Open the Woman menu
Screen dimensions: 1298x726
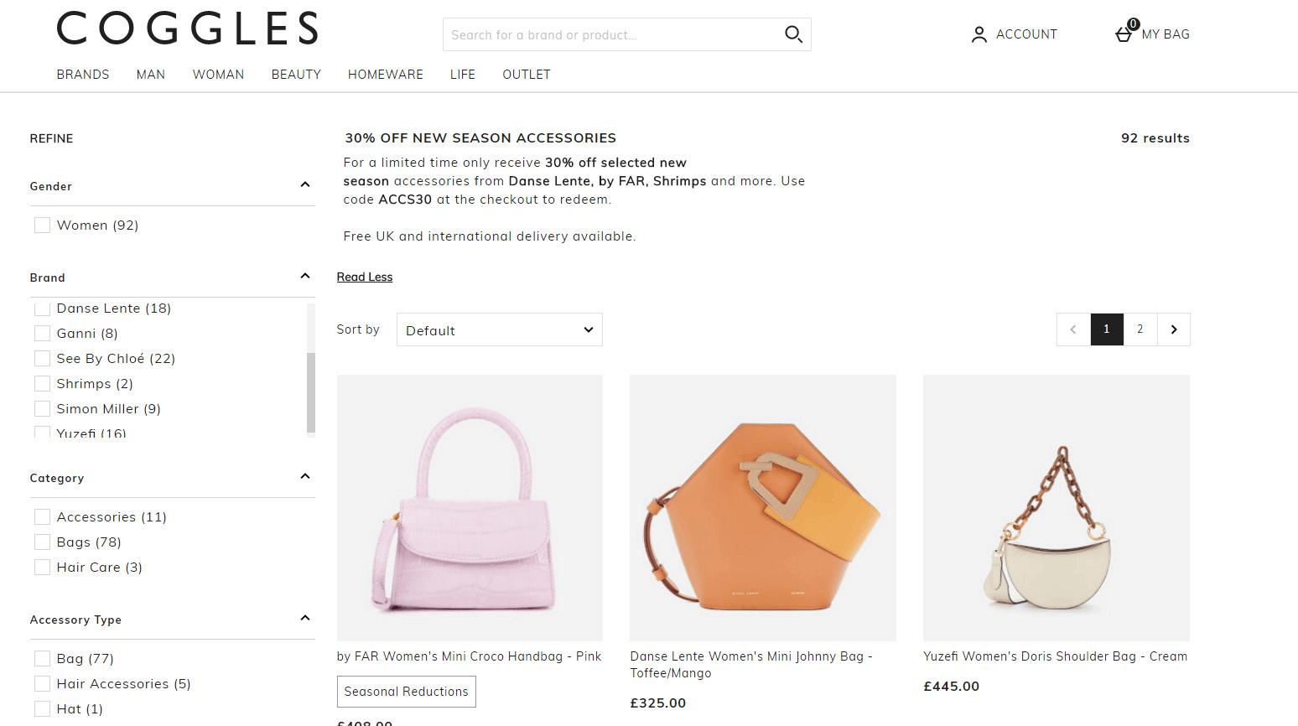[218, 75]
